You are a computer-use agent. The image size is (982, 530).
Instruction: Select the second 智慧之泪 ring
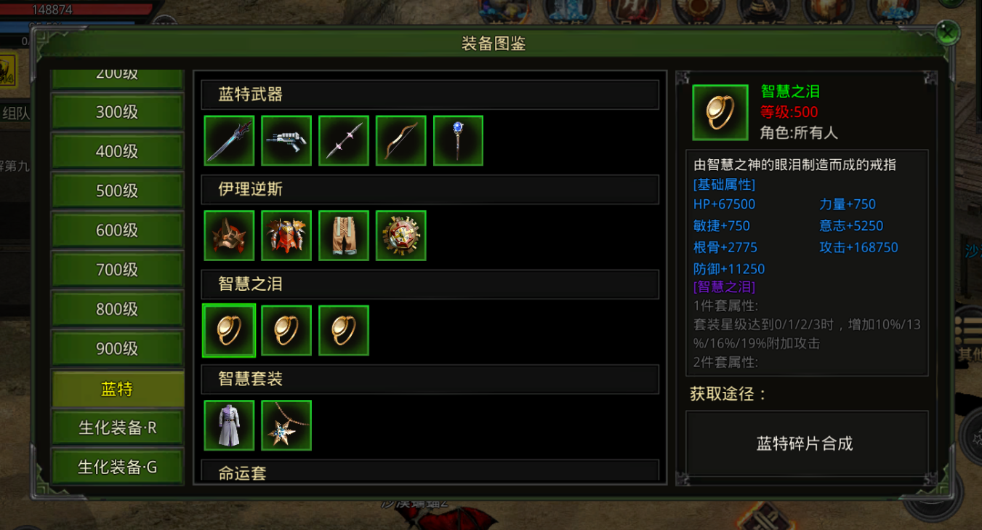tap(286, 330)
